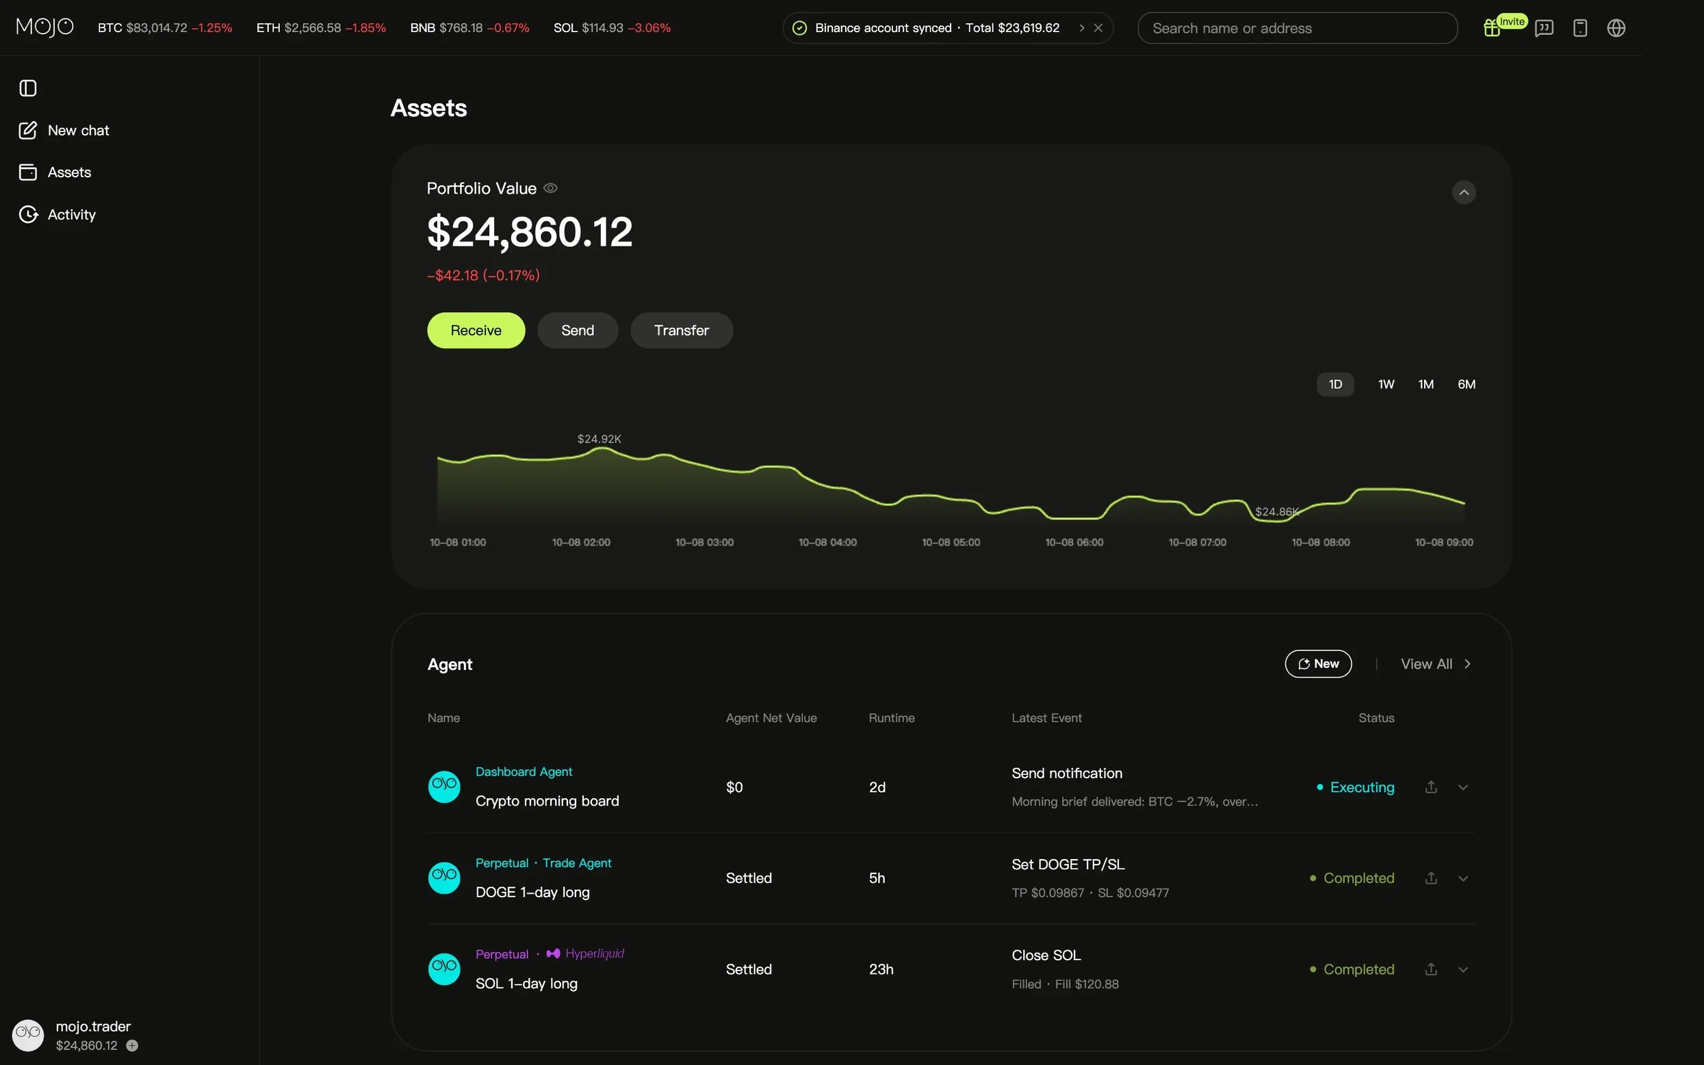The image size is (1704, 1065).
Task: Select the 1M chart range
Action: click(x=1425, y=384)
